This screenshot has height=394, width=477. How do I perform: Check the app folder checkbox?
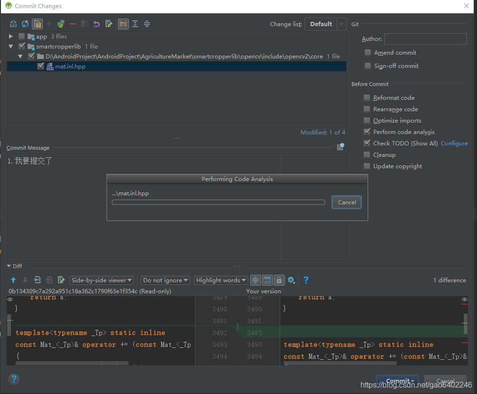coord(21,37)
